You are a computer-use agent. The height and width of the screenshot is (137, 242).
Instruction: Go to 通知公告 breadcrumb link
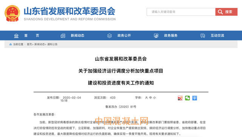coord(52,45)
